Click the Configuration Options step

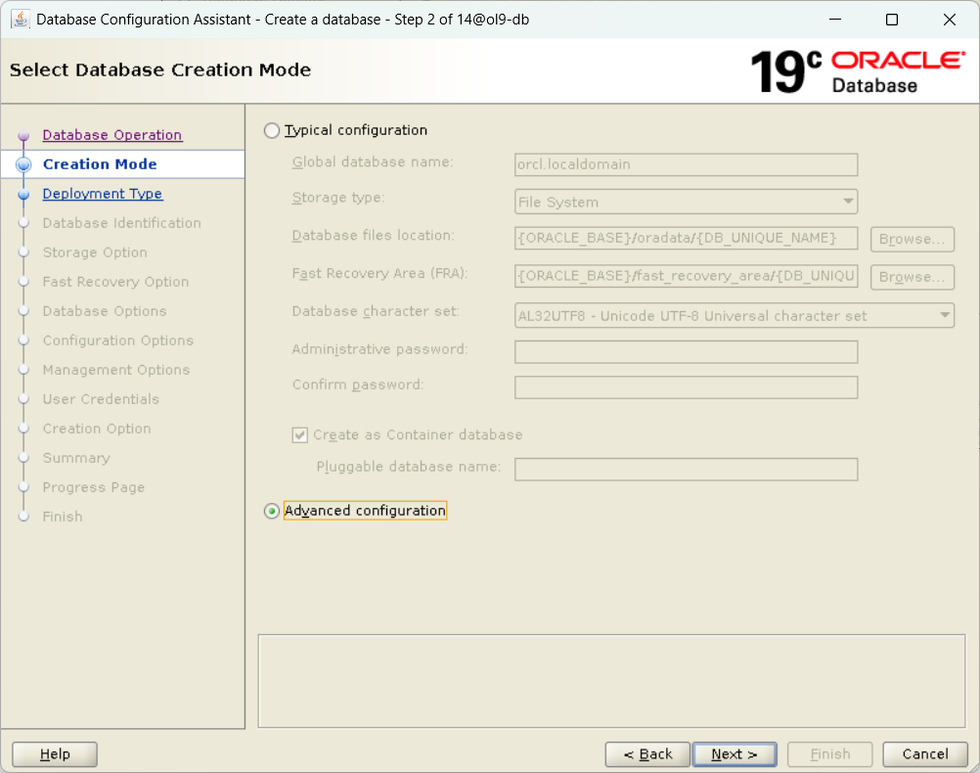pos(118,341)
